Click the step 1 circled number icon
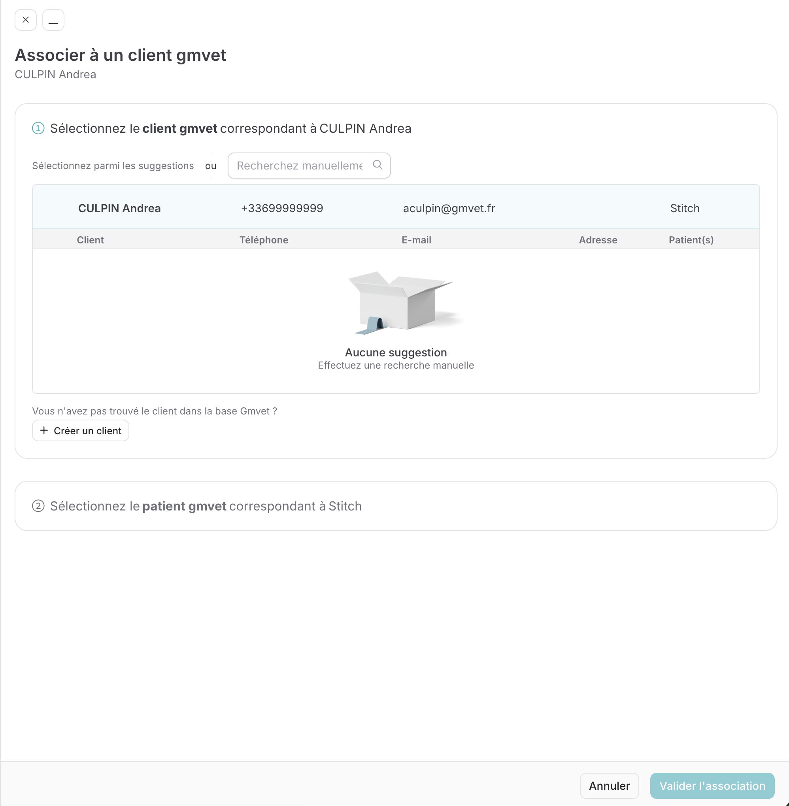Viewport: 789px width, 806px height. (38, 128)
